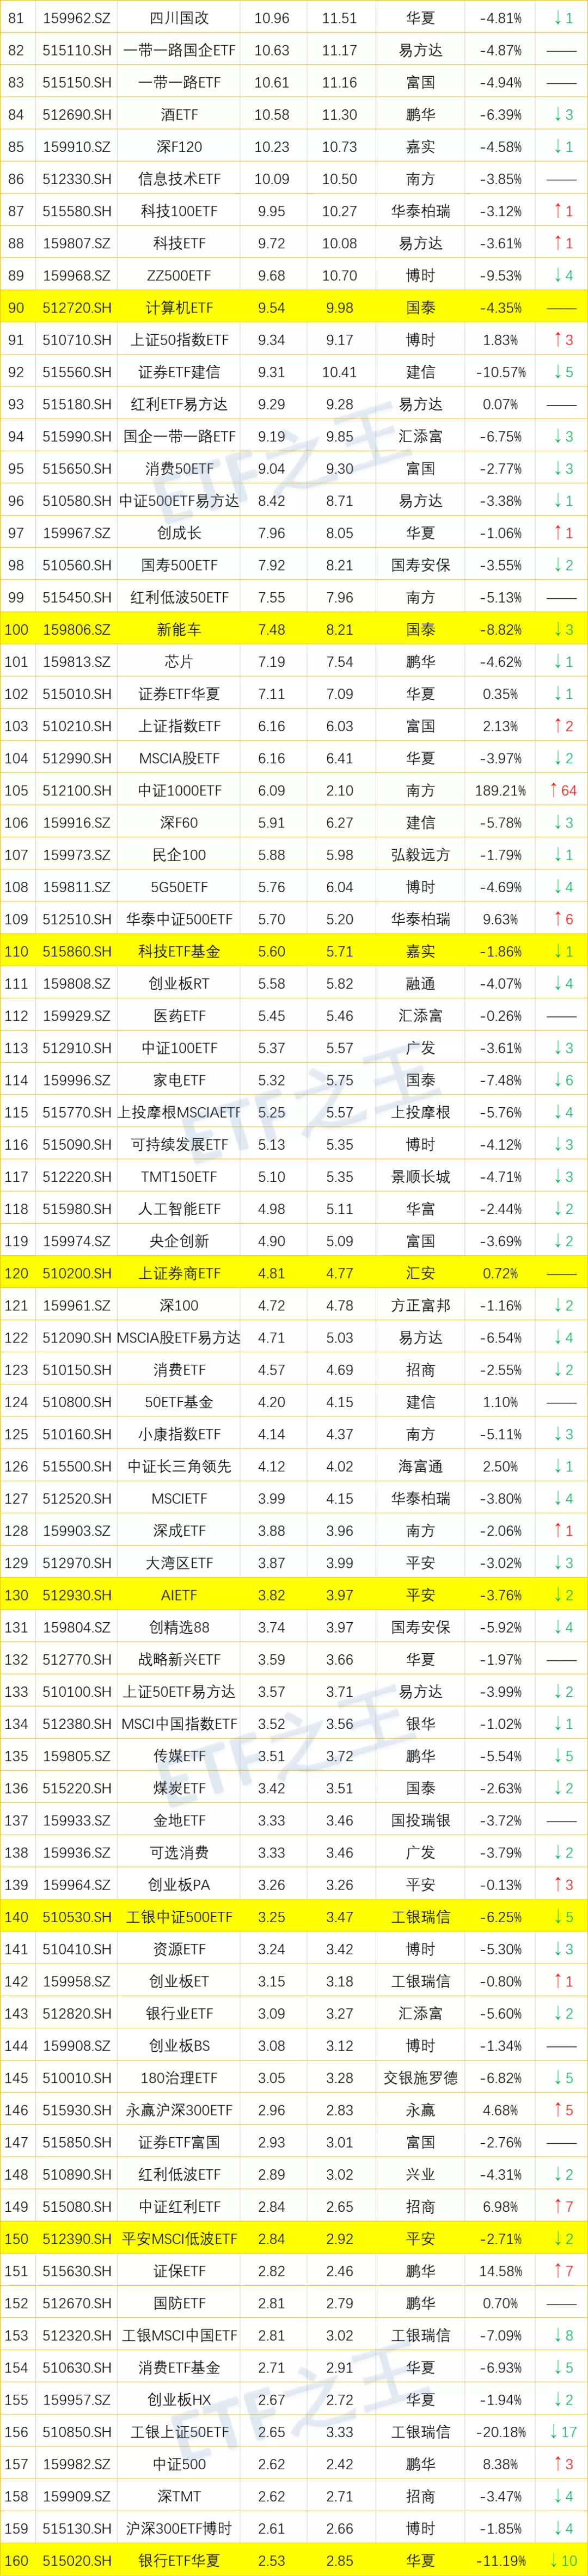Click the 红利ETF易方达 name cell
This screenshot has width=588, height=2576.
coord(179,404)
